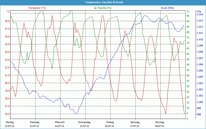Click the chart title "Temperatur, Feuchte & Druck"

pos(104,2)
